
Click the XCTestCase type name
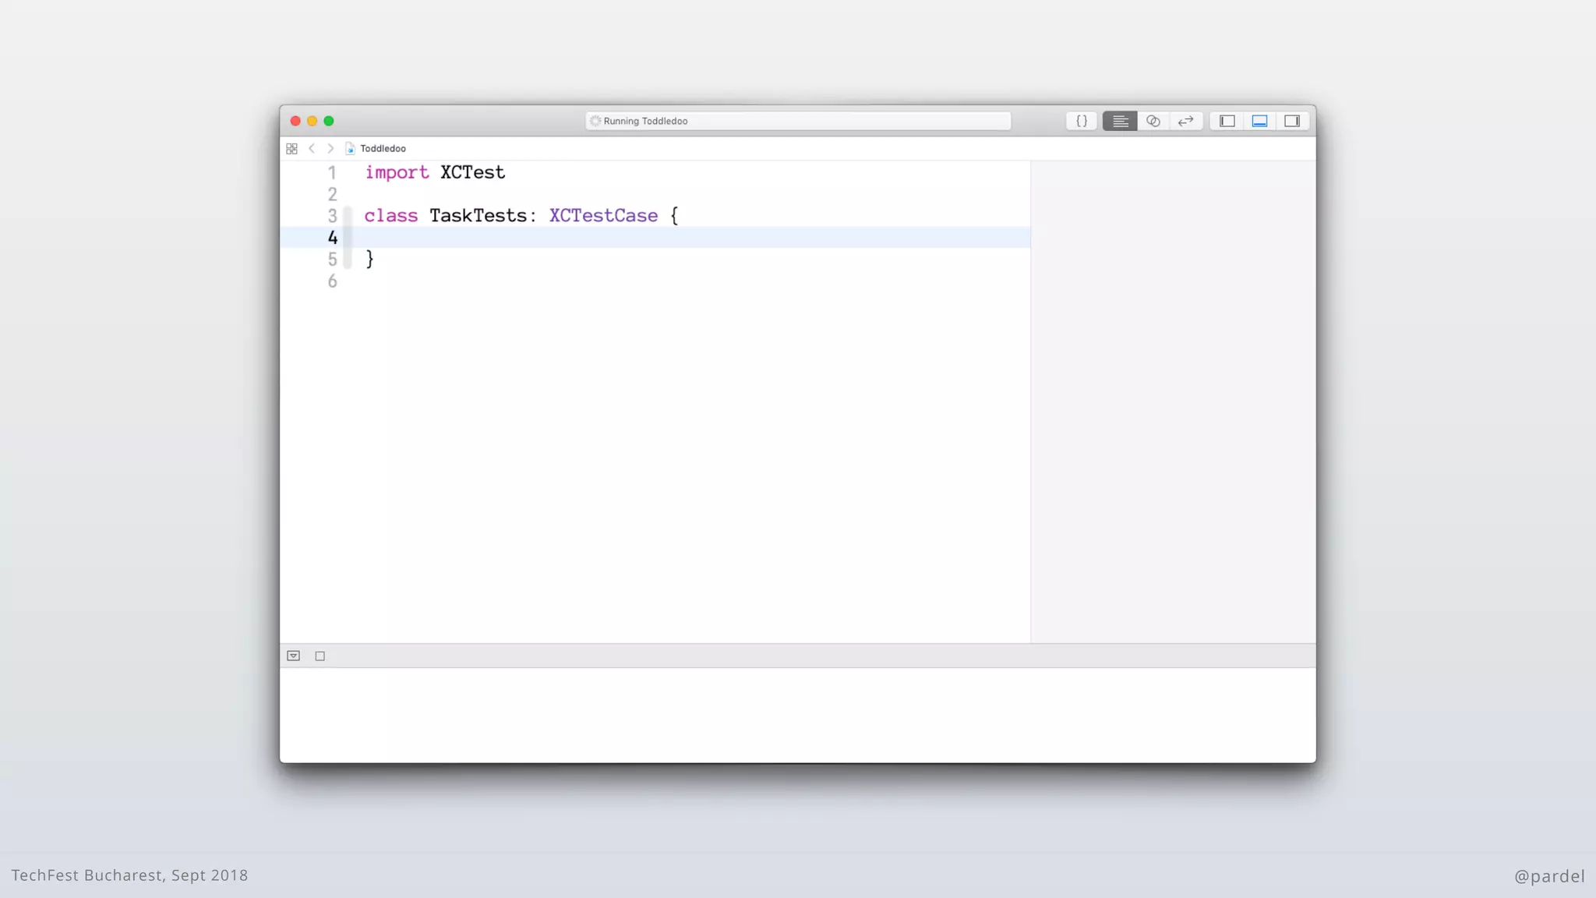point(603,216)
